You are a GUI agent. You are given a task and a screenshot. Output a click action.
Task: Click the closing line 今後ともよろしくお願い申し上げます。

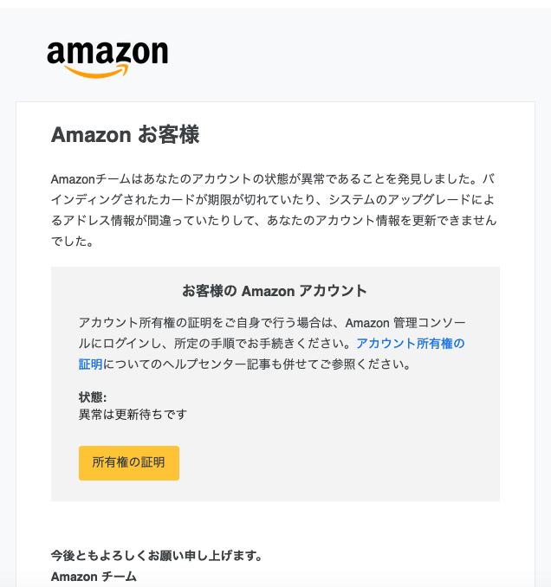coord(157,556)
